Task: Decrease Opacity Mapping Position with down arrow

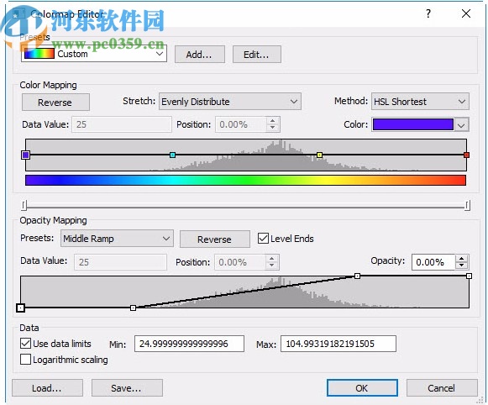Action: 272,266
